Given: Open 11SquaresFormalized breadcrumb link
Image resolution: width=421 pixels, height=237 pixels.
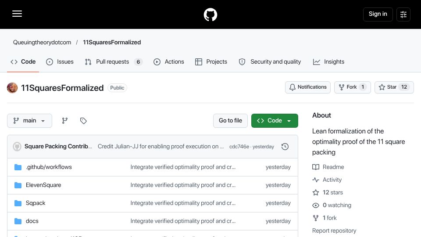Looking at the screenshot, I should [x=112, y=43].
